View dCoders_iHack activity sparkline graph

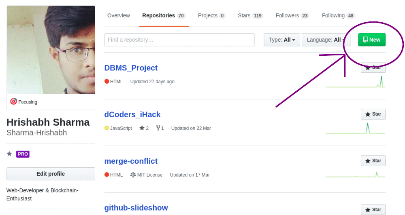coord(355,129)
